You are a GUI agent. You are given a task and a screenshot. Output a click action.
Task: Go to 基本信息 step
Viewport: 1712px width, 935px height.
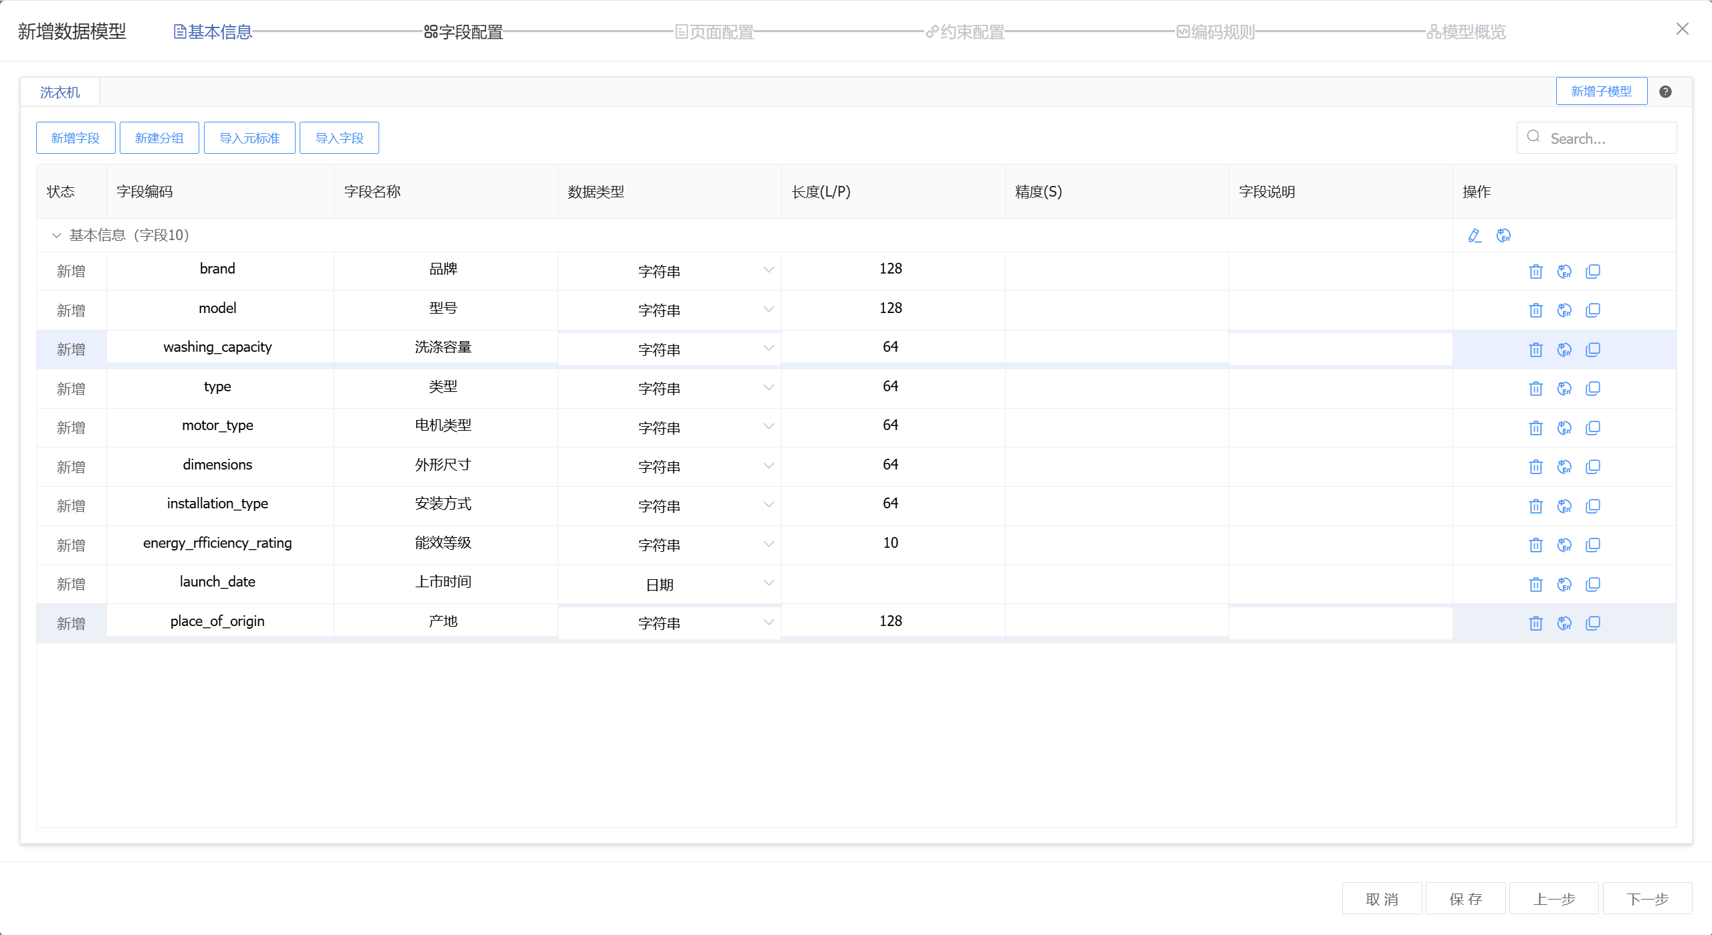pyautogui.click(x=213, y=31)
